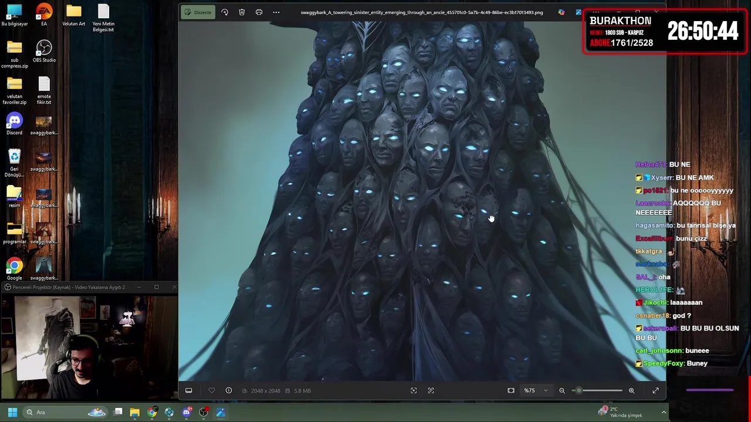Click the Düzenle edit button
Image resolution: width=751 pixels, height=422 pixels.
[x=198, y=12]
